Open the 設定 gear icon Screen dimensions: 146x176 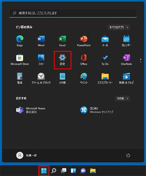[x=62, y=60]
